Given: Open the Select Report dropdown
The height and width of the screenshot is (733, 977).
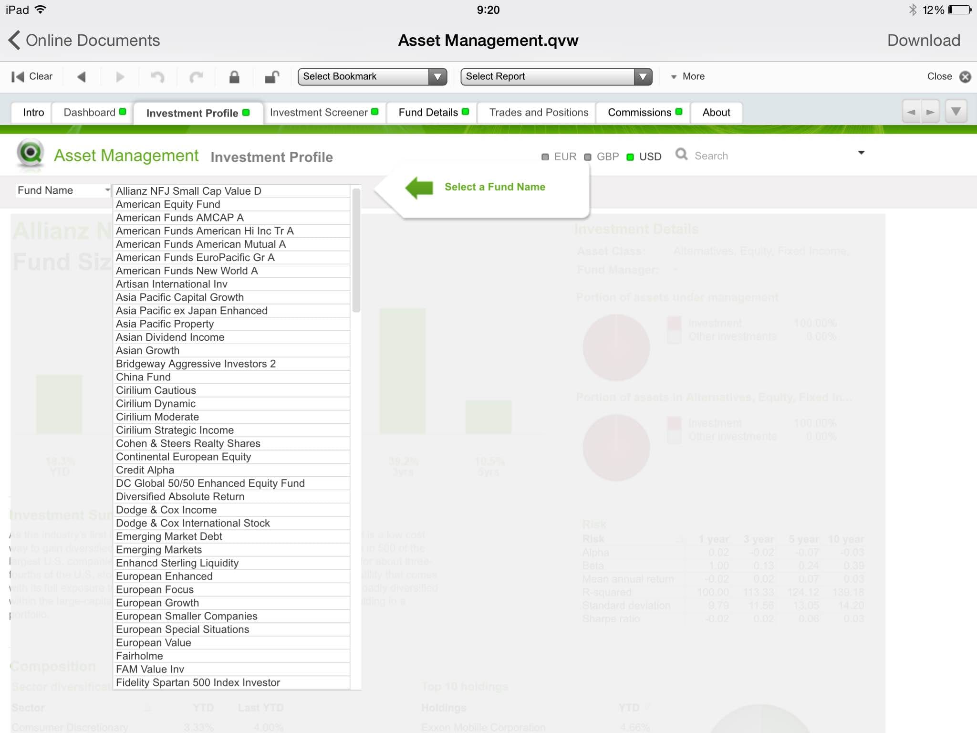Looking at the screenshot, I should (556, 77).
